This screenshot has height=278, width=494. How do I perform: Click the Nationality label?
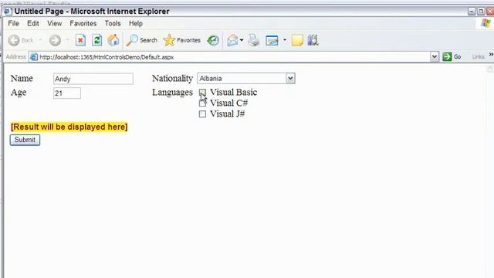[172, 79]
